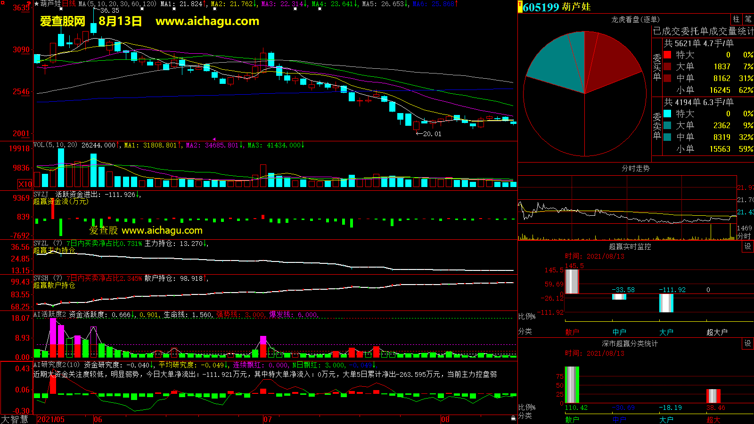The image size is (754, 424).
Task: Switch Dragon-Tiger view to 柱 bar mode
Action: [736, 19]
